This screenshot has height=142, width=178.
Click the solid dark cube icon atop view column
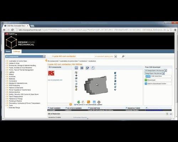tap(115, 73)
